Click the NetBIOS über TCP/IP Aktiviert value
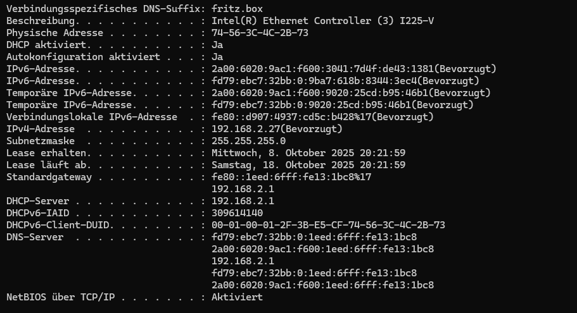The height and width of the screenshot is (313, 577). pyautogui.click(x=237, y=297)
